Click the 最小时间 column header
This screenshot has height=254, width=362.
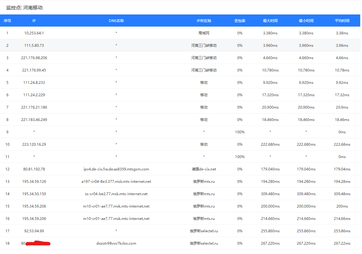(x=306, y=21)
